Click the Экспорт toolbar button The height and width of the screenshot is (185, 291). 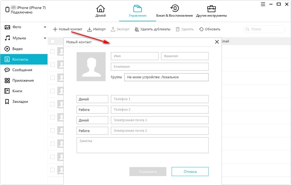[x=120, y=29]
